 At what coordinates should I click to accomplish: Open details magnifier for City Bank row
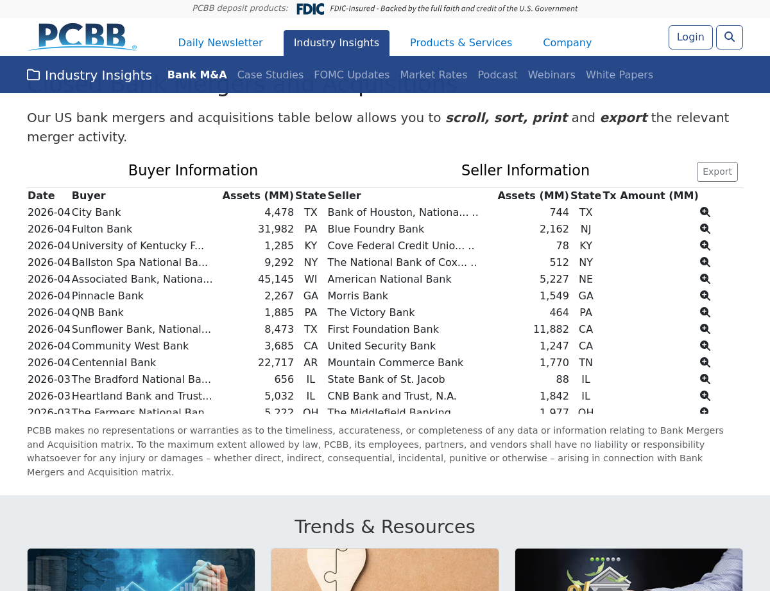(705, 213)
